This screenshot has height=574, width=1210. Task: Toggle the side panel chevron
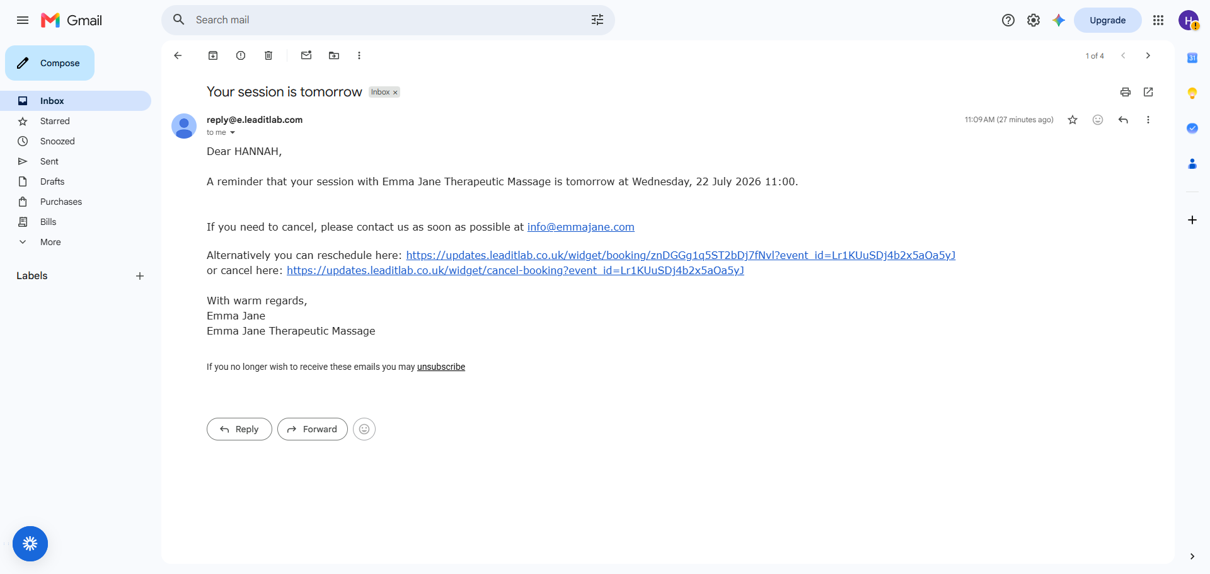click(1192, 556)
